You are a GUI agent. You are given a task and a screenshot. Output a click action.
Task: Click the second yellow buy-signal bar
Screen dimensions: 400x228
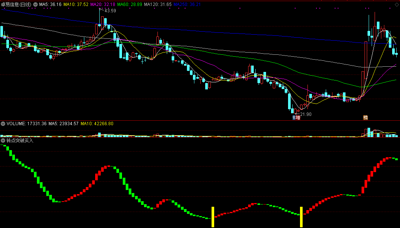point(301,217)
